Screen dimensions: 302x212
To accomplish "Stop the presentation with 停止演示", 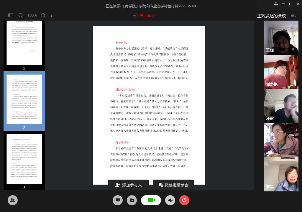I will [143, 15].
